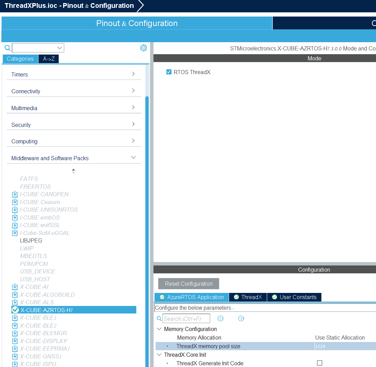The width and height of the screenshot is (376, 367).
Task: Click the download icon beside I-CUBE-wolfSSL
Action: 14,225
